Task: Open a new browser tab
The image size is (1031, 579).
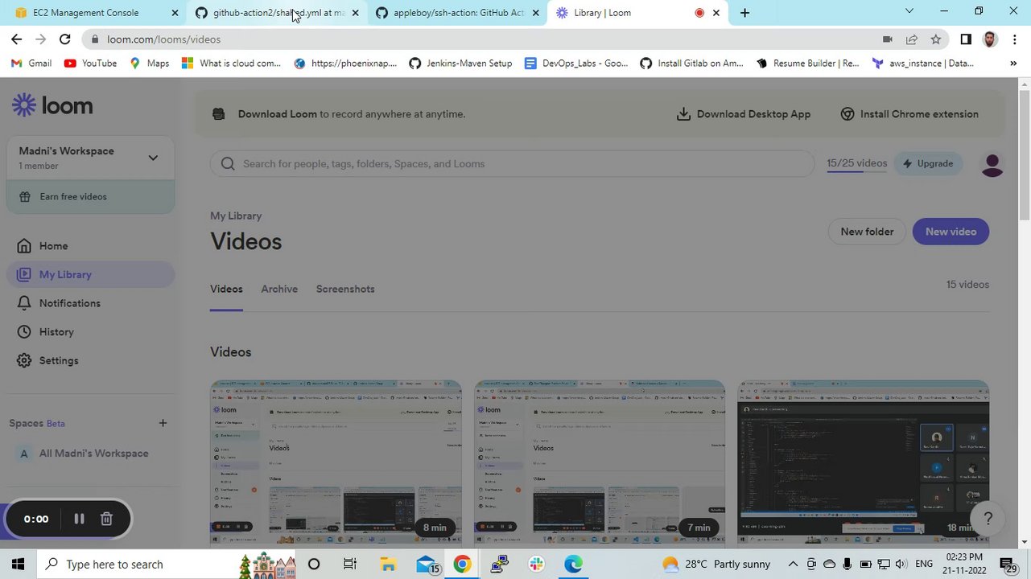Action: pos(744,13)
